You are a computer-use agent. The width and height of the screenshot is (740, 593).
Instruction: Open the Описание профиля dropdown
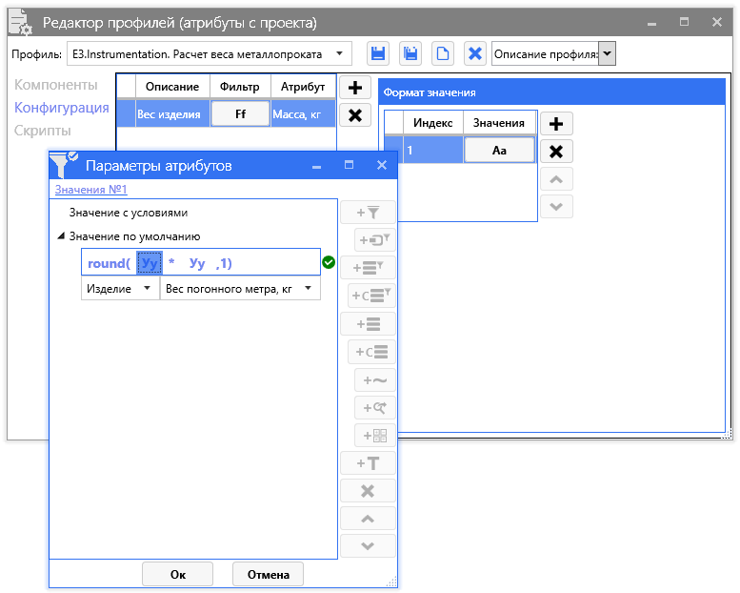coord(607,54)
